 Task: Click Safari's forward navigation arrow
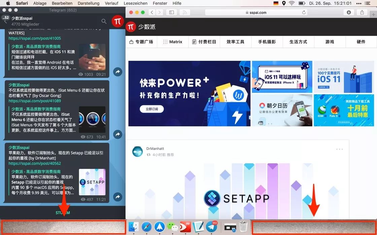[x=160, y=12]
